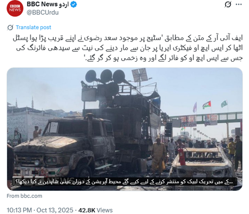Open the three-dot More options menu
The image size is (249, 214).
coord(239,4)
